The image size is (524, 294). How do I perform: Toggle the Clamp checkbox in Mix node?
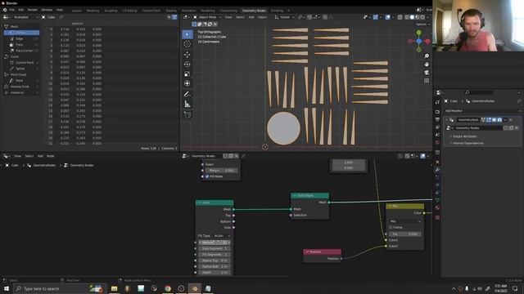pos(391,227)
